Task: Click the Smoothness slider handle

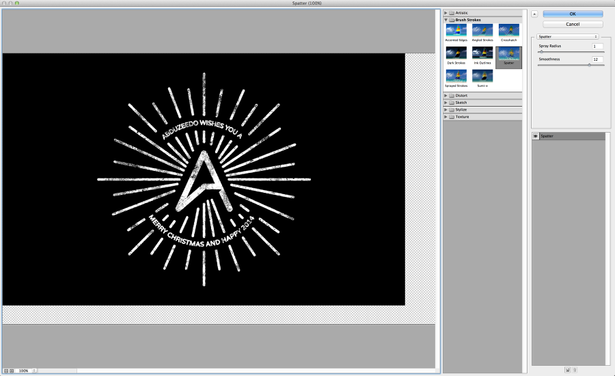Action: click(589, 65)
